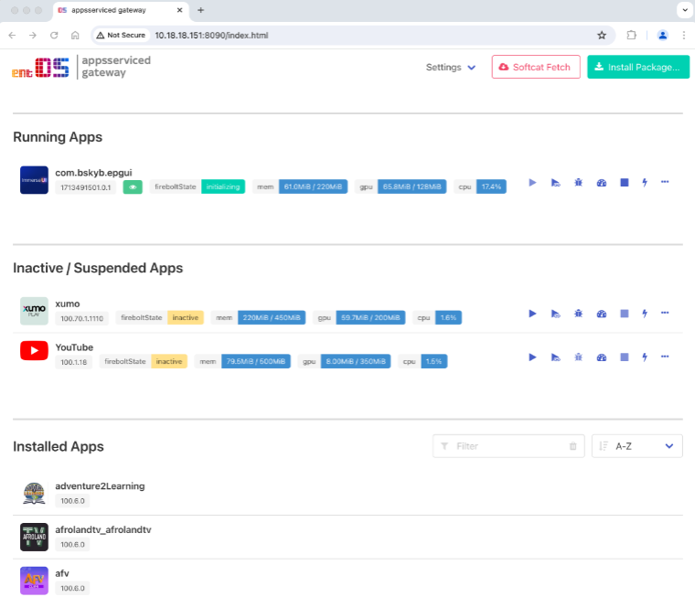
Task: Click the bug debug icon for com.bskyb.epgui
Action: [579, 183]
